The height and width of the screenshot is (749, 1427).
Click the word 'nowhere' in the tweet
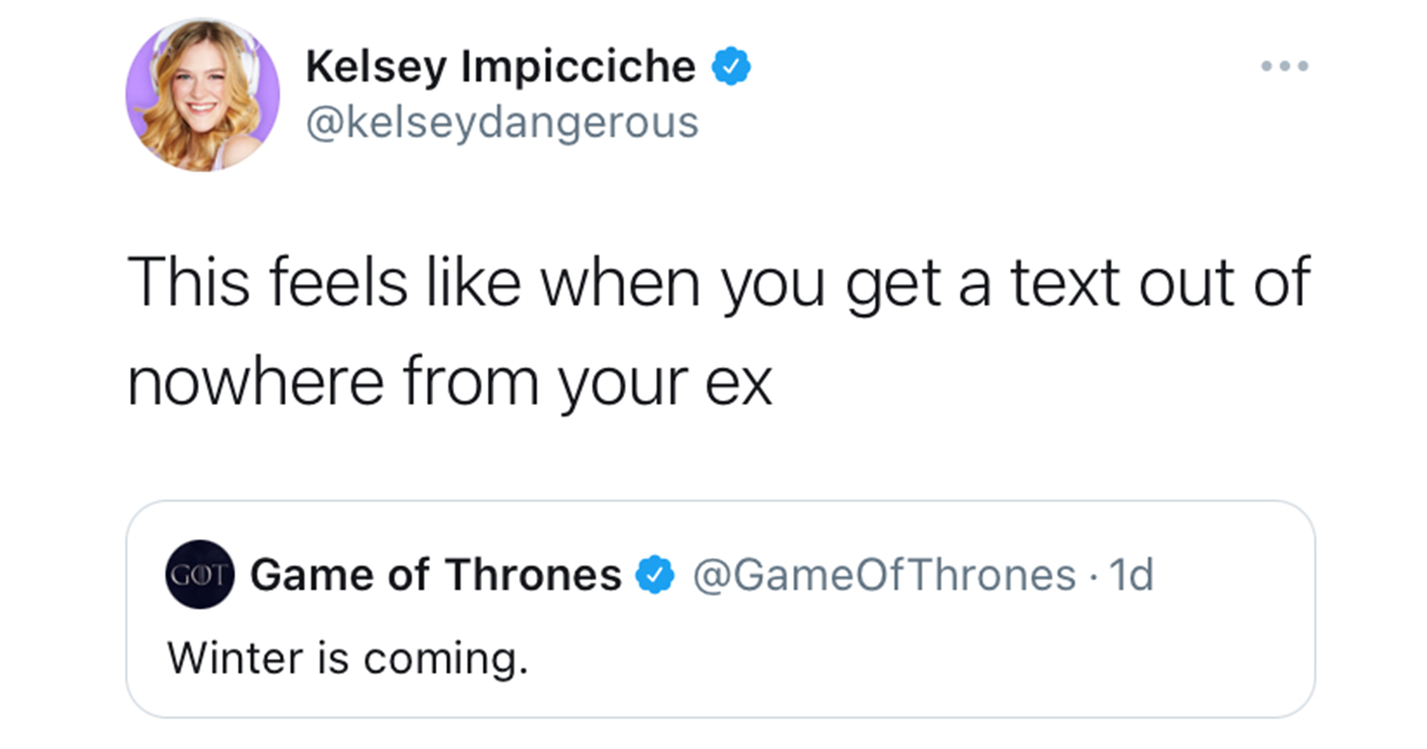[x=256, y=383]
